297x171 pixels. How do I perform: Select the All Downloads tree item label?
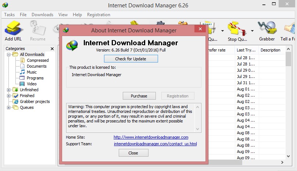[x=32, y=54]
